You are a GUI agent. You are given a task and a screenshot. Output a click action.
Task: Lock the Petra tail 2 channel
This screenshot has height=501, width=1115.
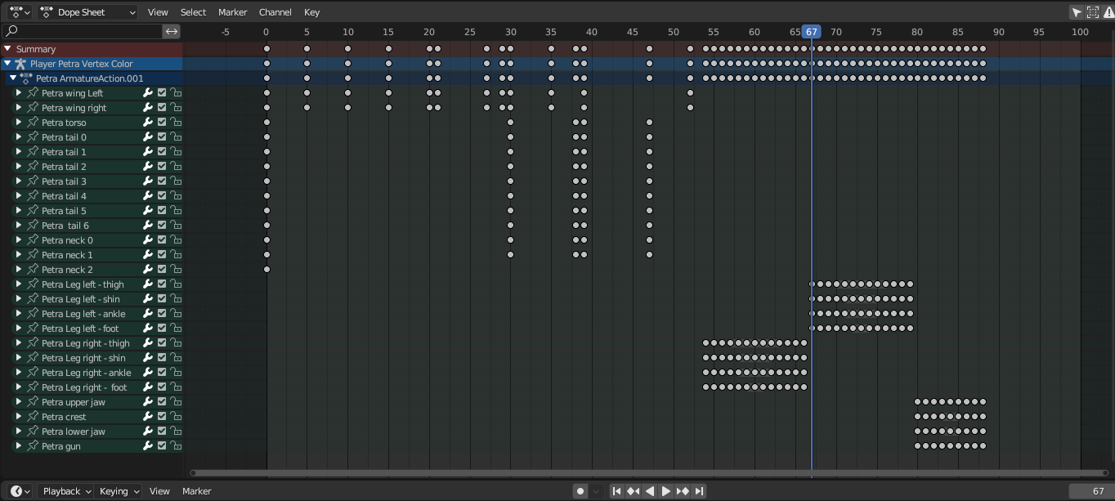176,167
